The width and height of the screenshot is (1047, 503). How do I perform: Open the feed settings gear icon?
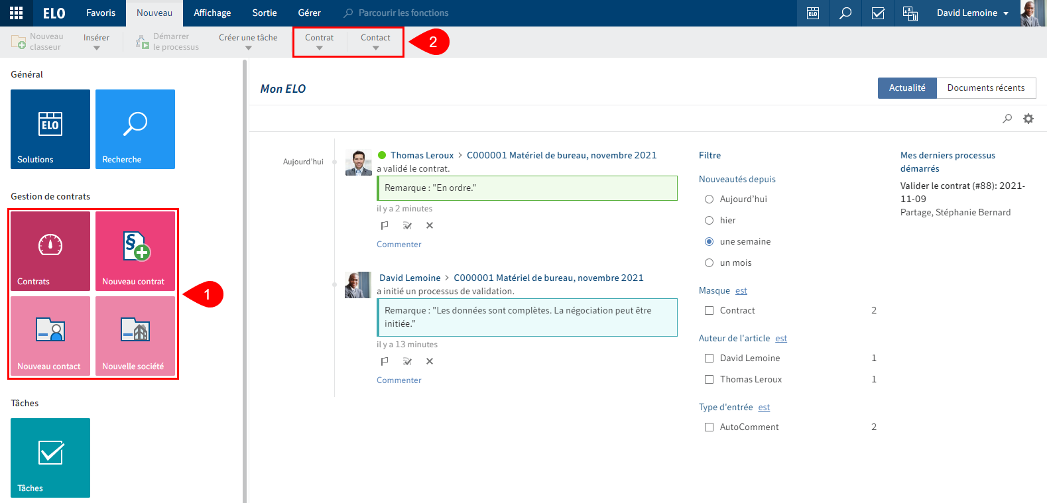click(1028, 119)
